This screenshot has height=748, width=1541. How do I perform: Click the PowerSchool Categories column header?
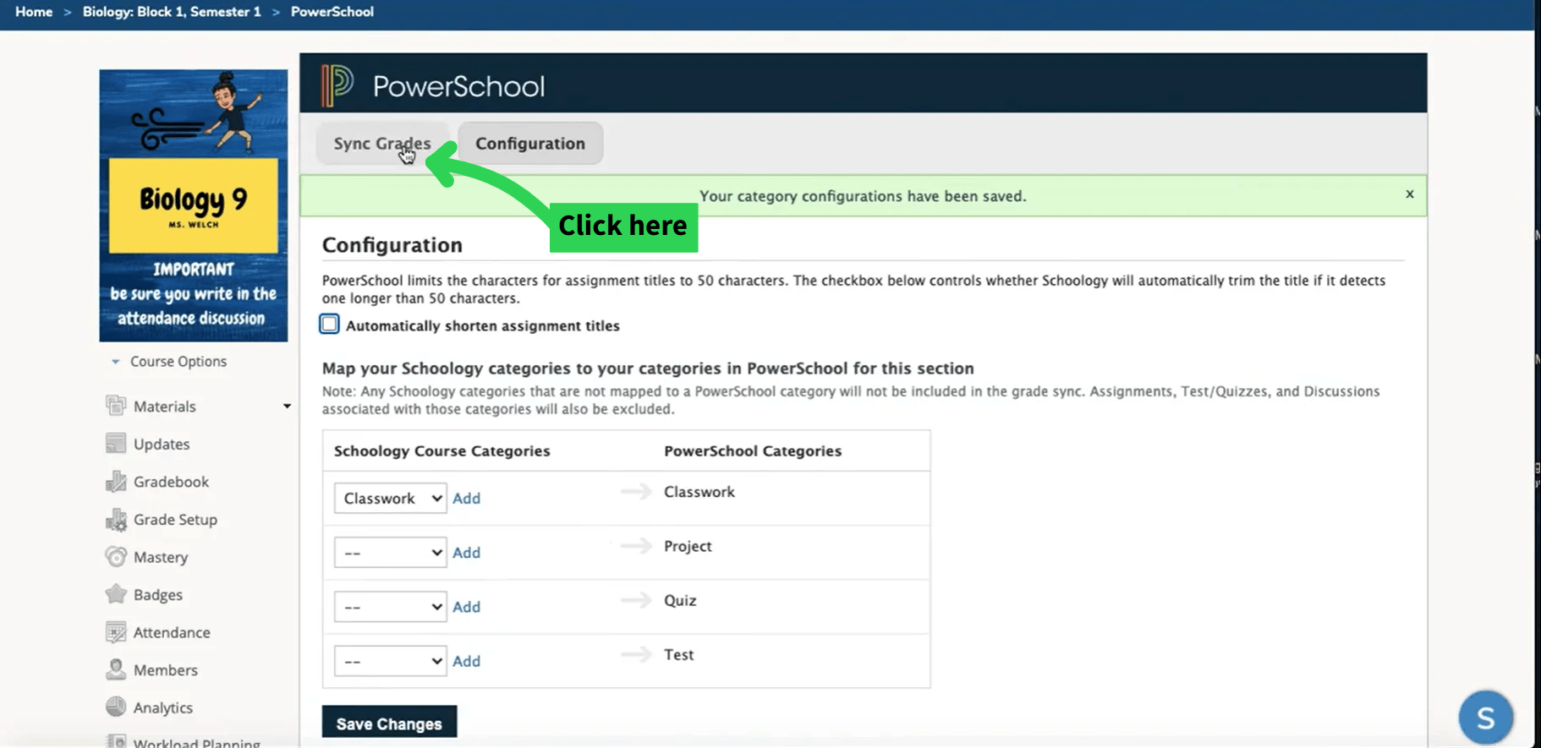[753, 450]
